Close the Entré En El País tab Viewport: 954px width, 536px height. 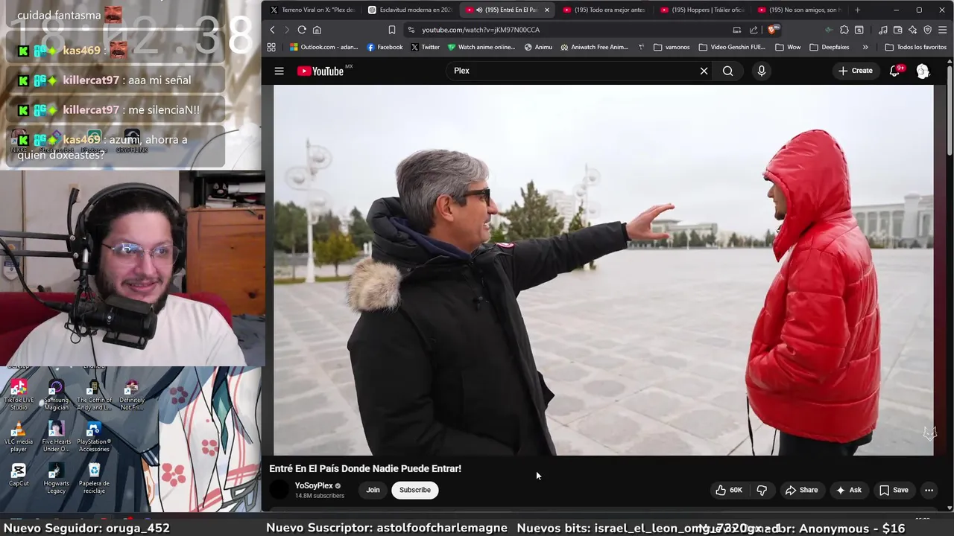[x=547, y=10]
